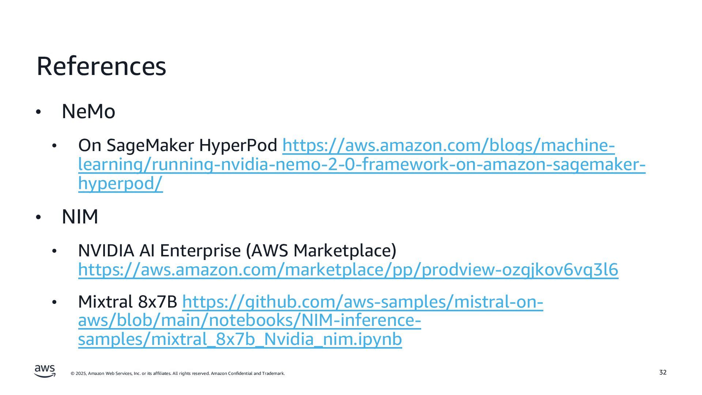The width and height of the screenshot is (702, 395).
Task: Click slide number 32
Action: [663, 372]
